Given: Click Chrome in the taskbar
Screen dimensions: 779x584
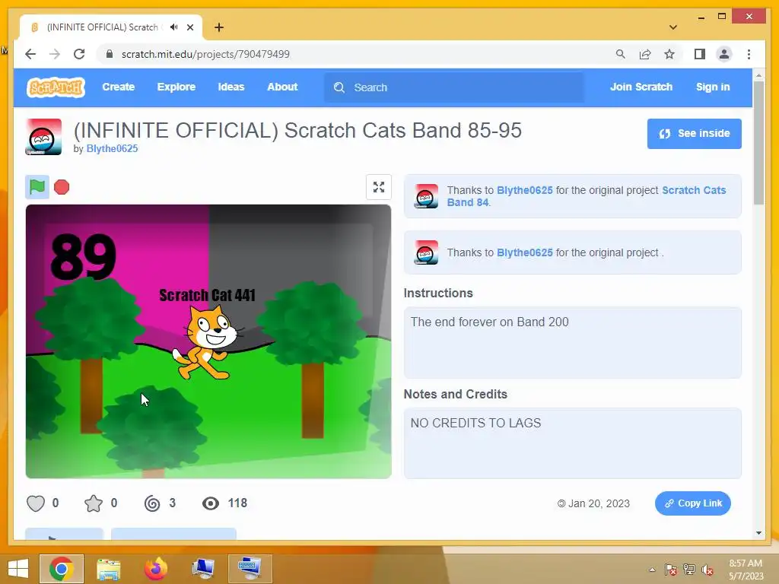Looking at the screenshot, I should pyautogui.click(x=62, y=569).
